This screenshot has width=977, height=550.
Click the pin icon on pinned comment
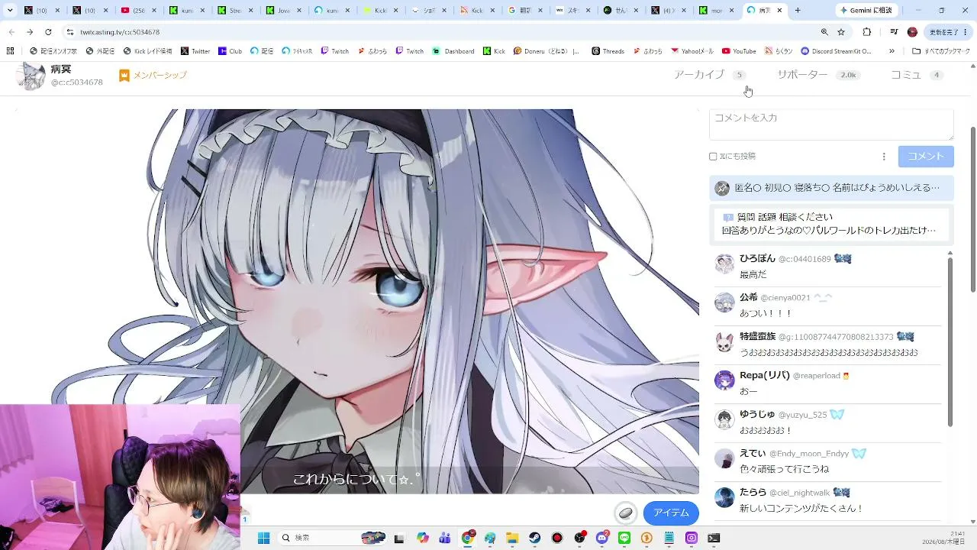[722, 188]
